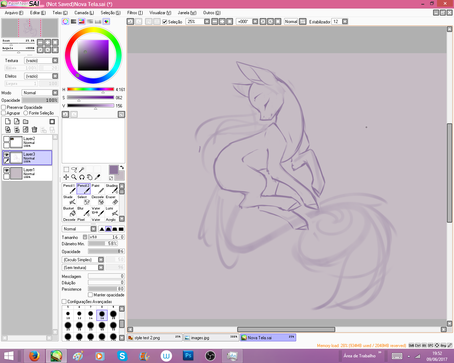Screen dimensions: 454x363
Task: Enable Preservar Opacidade
Action: (x=4, y=107)
